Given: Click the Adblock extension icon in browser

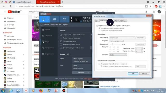Looking at the screenshot, I should (156, 6).
